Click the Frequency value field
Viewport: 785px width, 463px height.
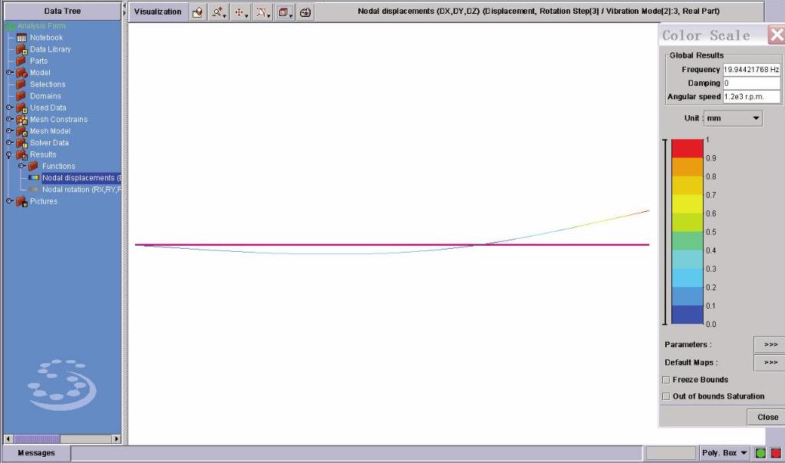click(751, 70)
